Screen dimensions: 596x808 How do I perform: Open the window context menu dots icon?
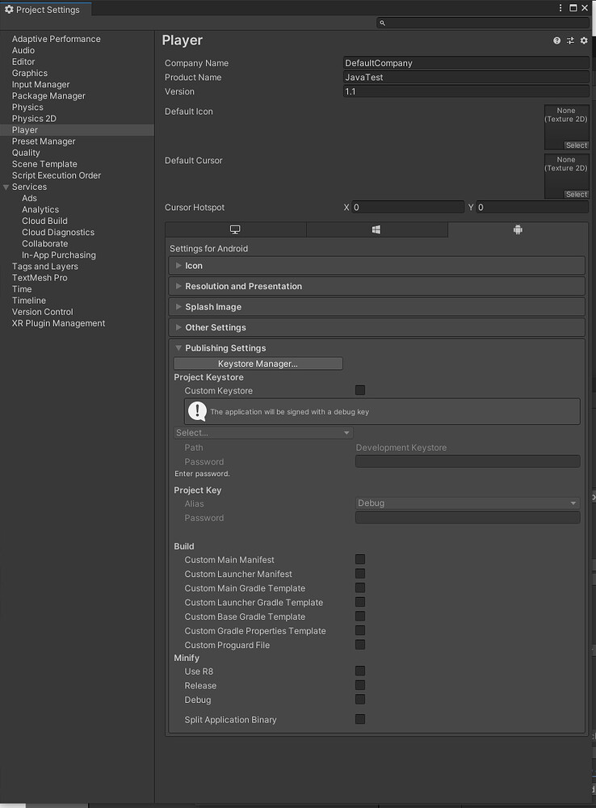tap(560, 7)
